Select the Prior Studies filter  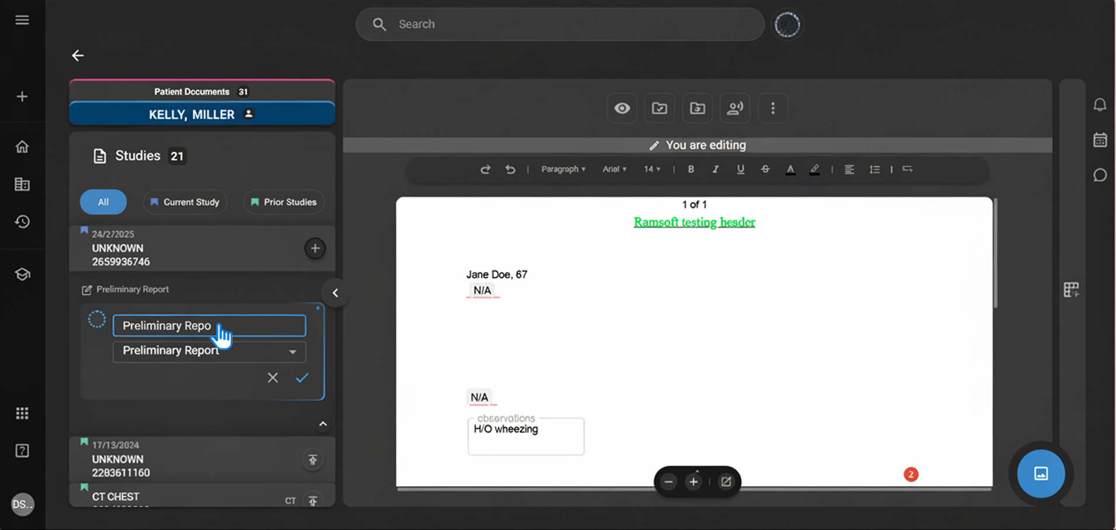283,202
